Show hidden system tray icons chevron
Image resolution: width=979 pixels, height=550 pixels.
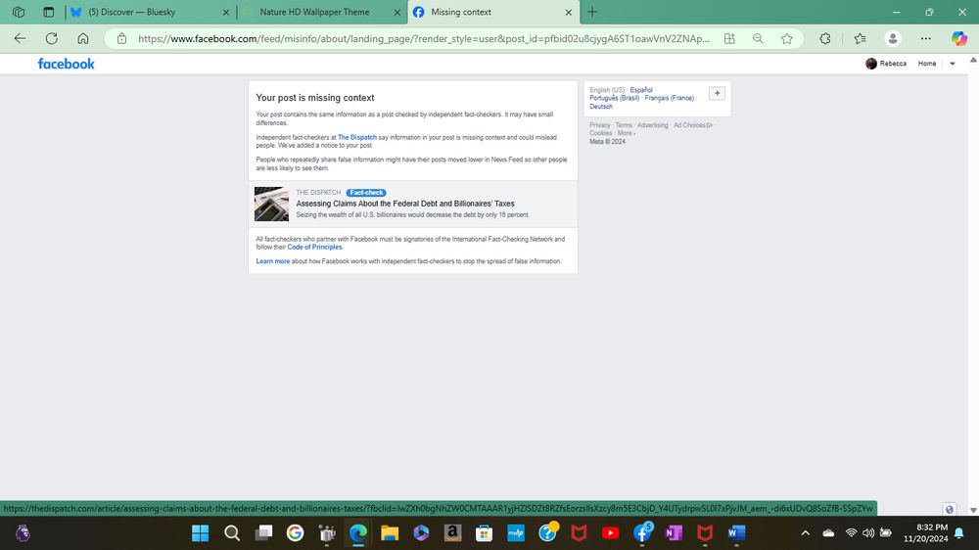point(806,533)
